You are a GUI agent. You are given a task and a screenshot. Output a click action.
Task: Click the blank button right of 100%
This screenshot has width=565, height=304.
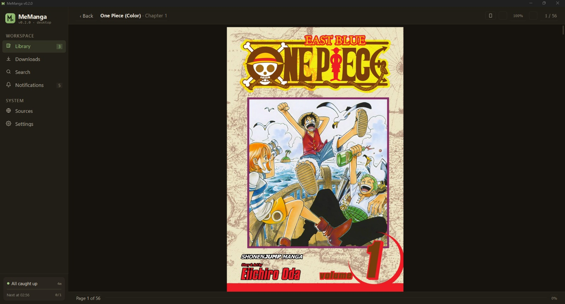534,16
